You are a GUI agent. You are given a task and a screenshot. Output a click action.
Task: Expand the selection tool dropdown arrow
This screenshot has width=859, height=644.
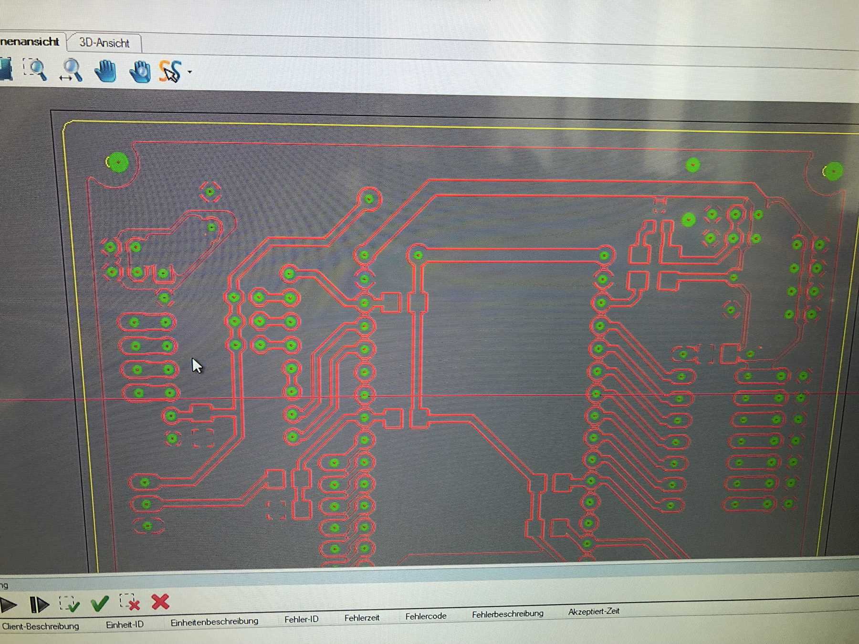coord(190,73)
